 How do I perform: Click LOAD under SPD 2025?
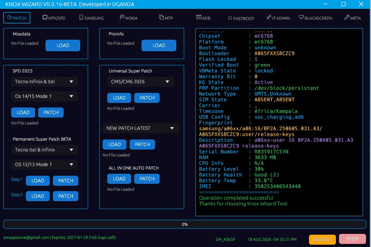click(x=23, y=113)
